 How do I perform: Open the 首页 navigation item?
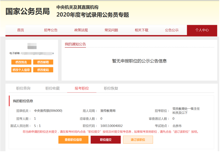[x=21, y=30]
